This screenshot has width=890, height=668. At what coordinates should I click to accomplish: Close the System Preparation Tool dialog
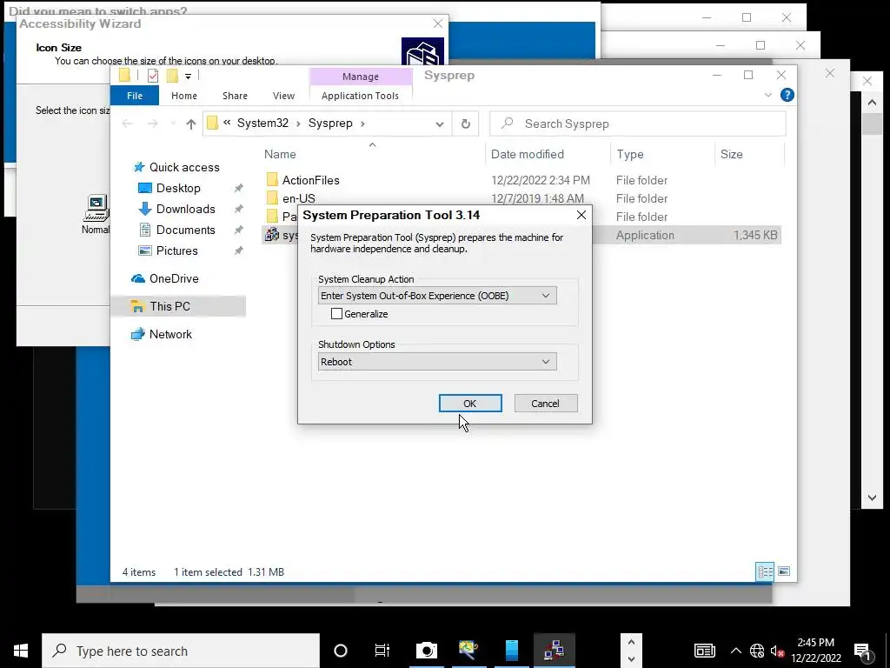tap(581, 215)
